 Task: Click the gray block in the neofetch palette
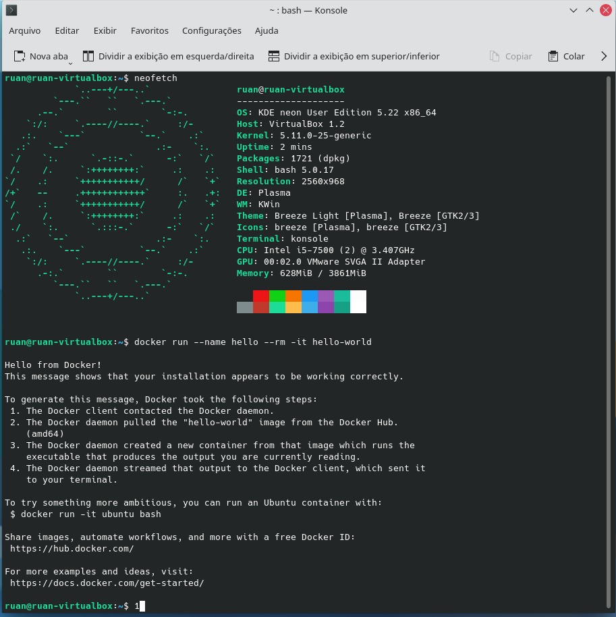click(x=245, y=307)
